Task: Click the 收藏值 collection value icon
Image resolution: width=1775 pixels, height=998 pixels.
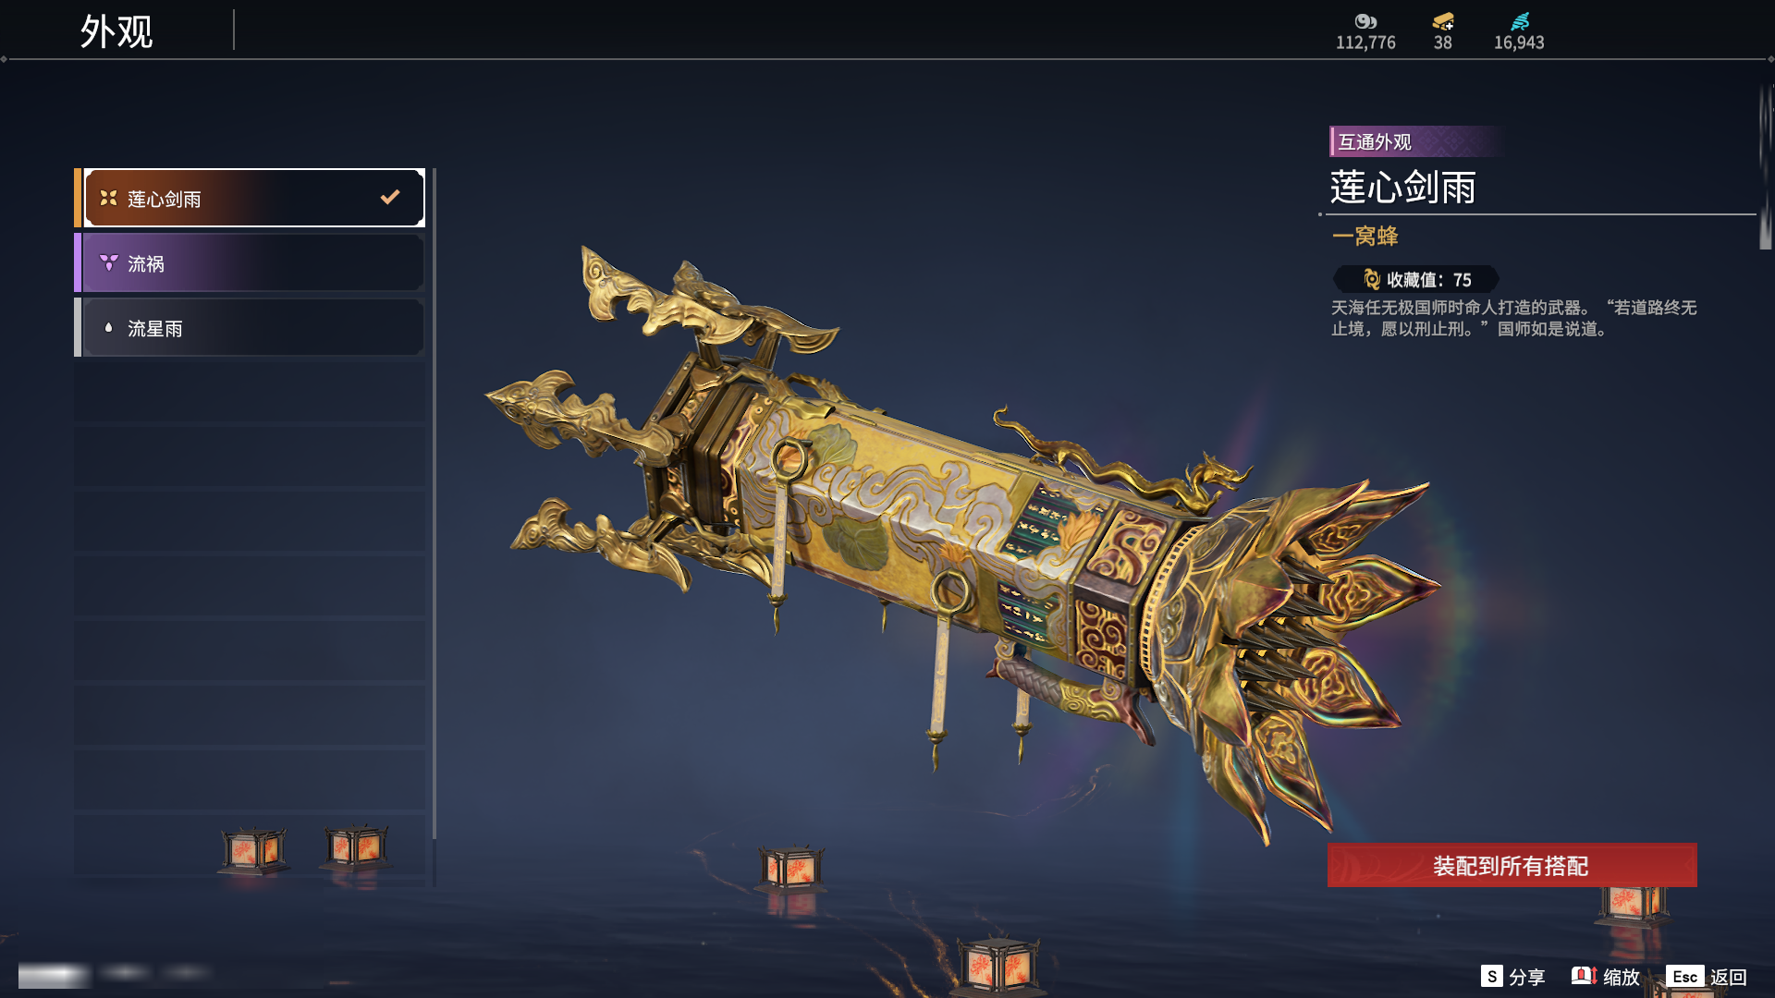Action: [1372, 279]
